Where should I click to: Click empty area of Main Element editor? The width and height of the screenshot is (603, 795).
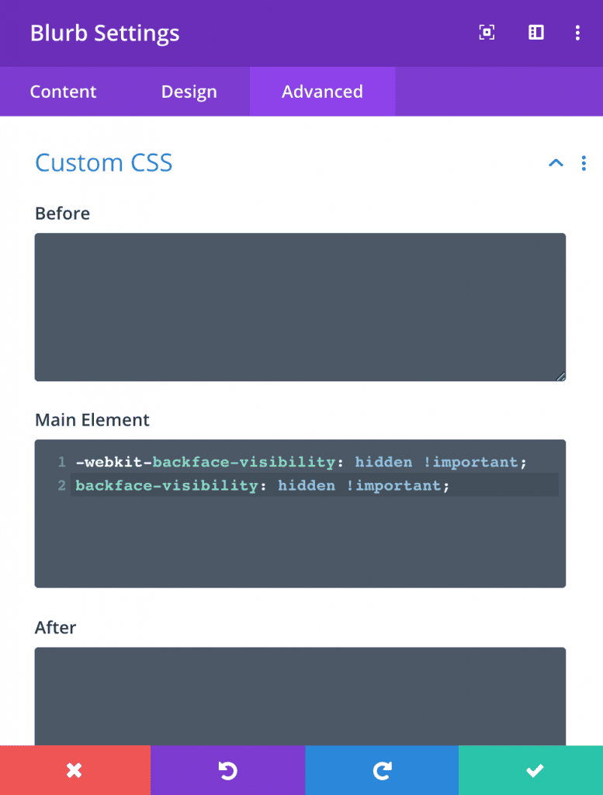tap(300, 543)
